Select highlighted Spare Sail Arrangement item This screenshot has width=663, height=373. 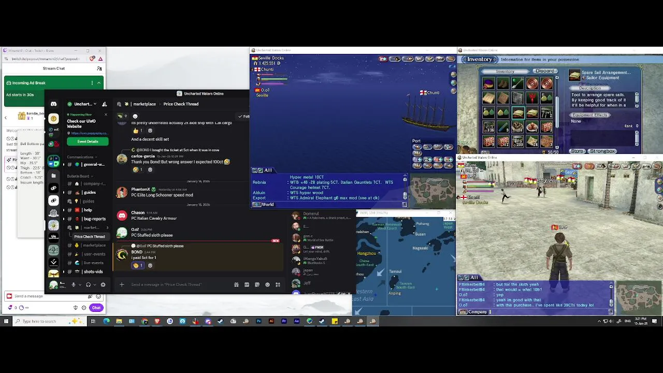517,113
